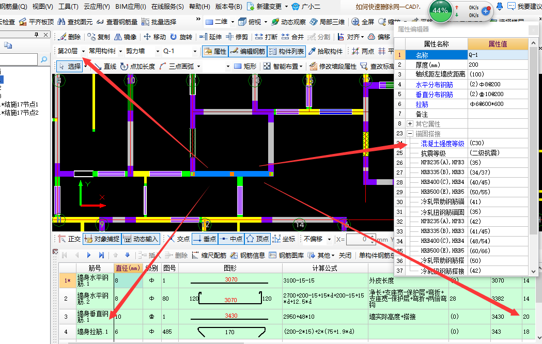Open the 云应用(Y) menu

[97, 7]
